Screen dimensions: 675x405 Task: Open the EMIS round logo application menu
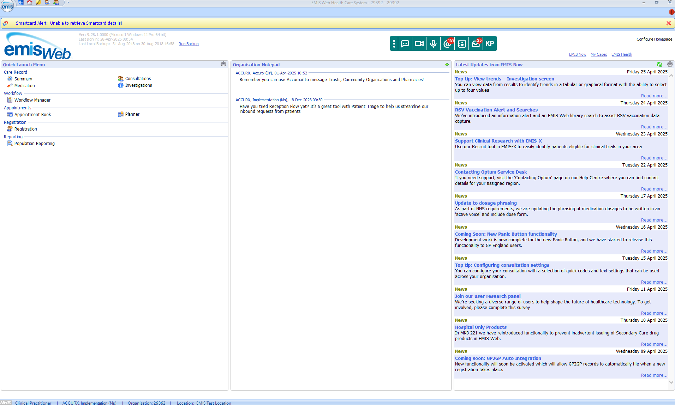7,6
